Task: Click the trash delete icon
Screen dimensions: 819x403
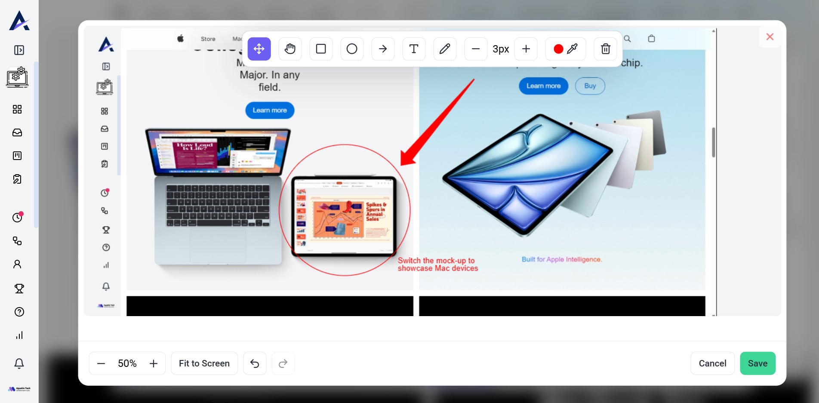Action: (605, 49)
